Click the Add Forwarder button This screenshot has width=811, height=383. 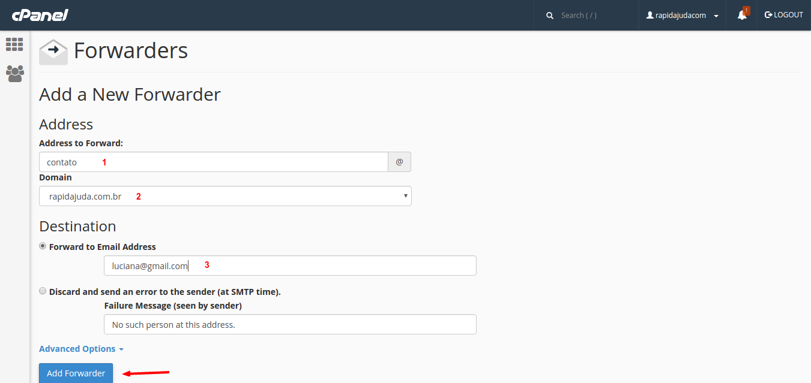tap(76, 373)
